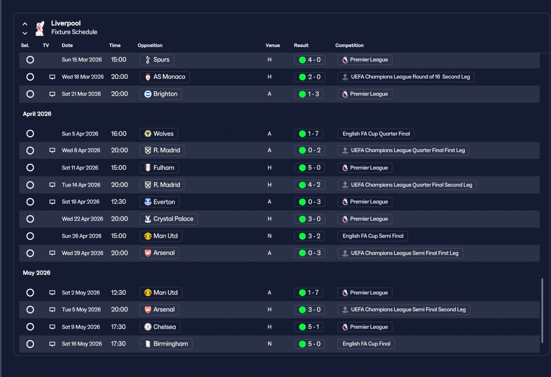Click the Brighton club badge icon
The height and width of the screenshot is (377, 551).
coord(148,94)
